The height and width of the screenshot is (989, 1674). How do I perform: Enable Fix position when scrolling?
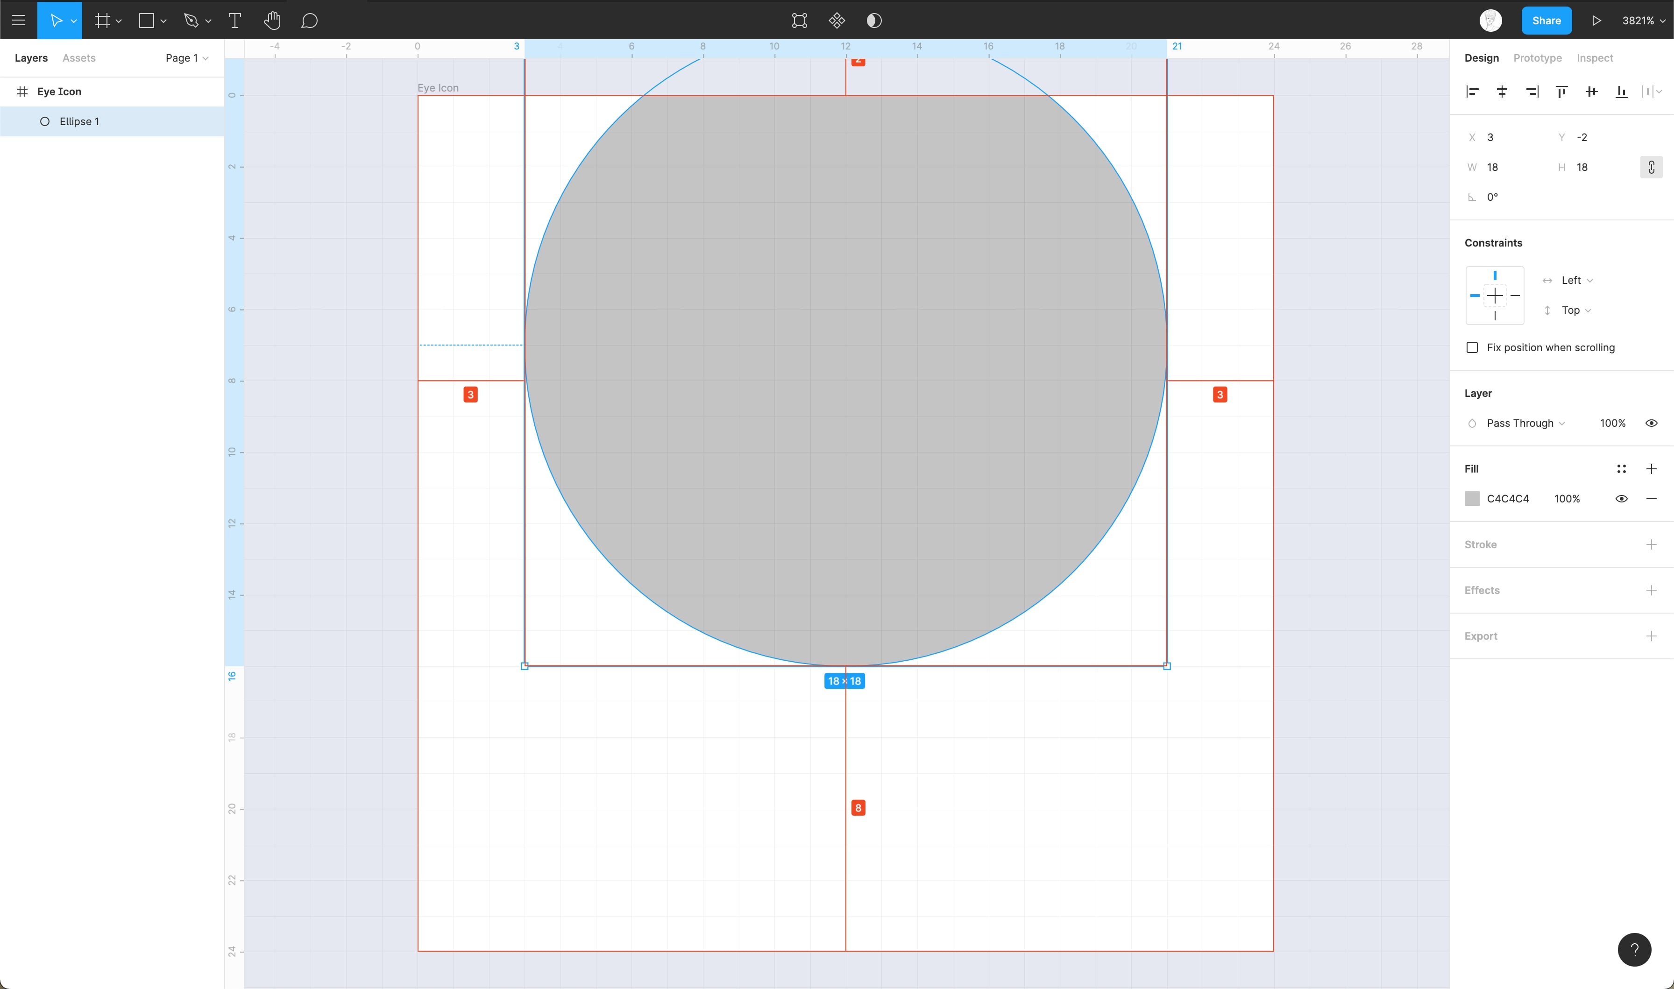(x=1472, y=347)
